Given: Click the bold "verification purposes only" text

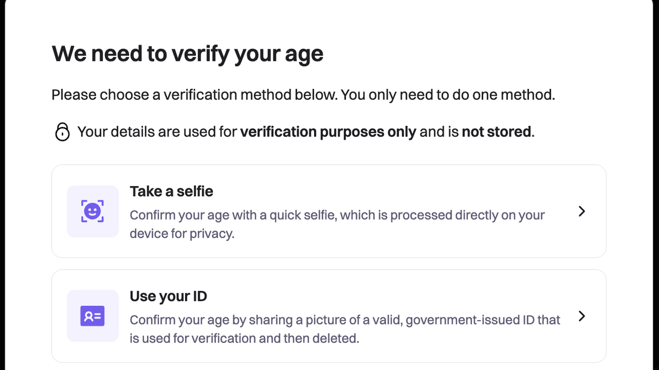Looking at the screenshot, I should point(328,132).
